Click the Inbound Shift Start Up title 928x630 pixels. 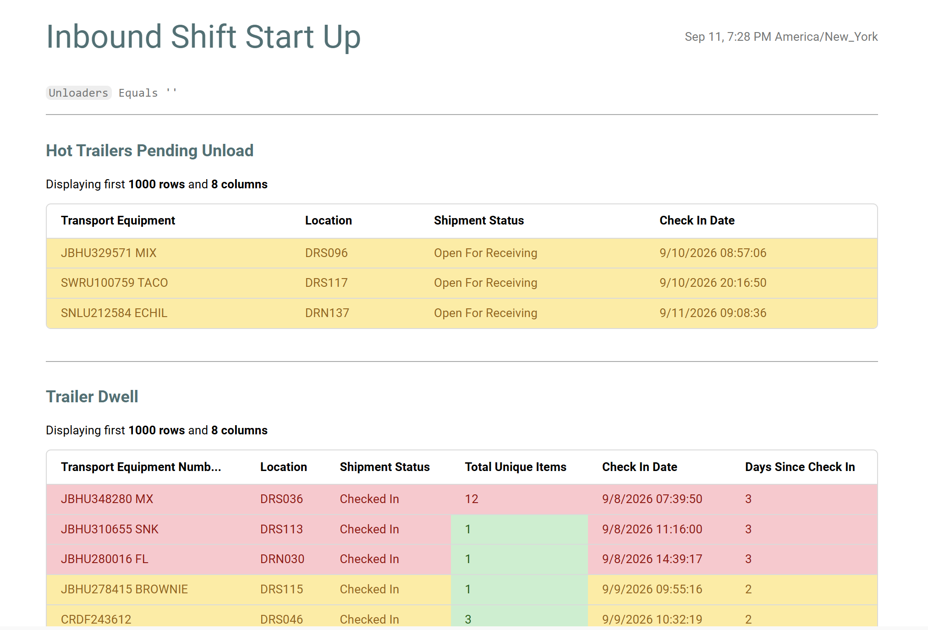pos(203,37)
